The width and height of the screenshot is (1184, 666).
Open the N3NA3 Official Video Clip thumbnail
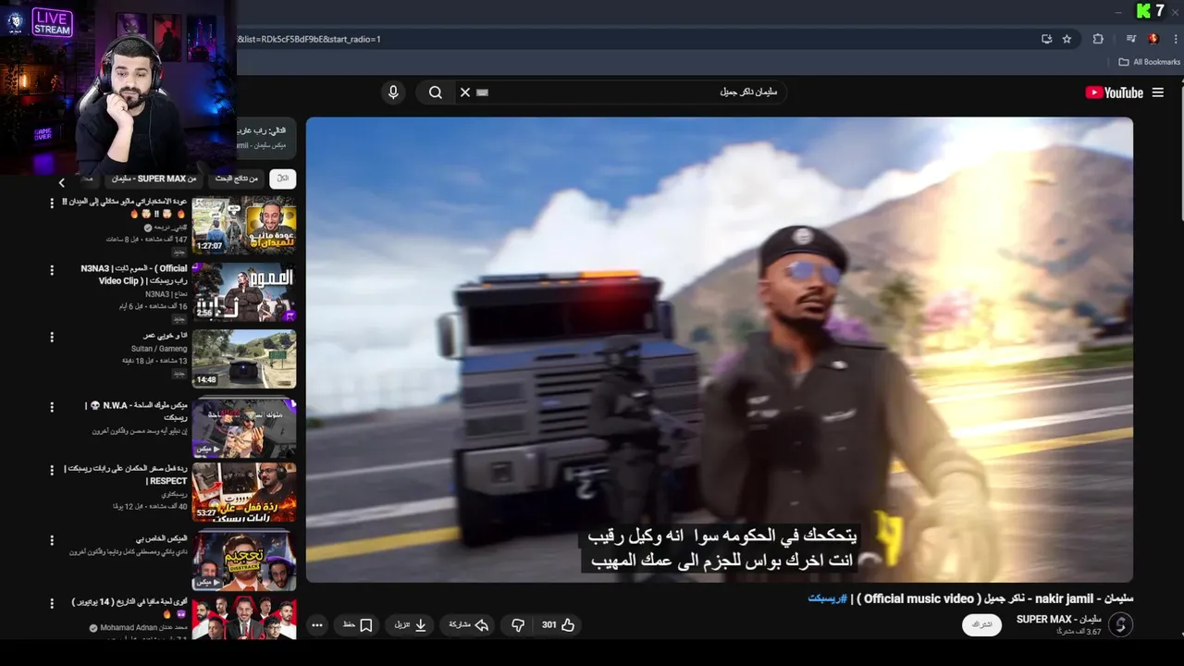244,291
